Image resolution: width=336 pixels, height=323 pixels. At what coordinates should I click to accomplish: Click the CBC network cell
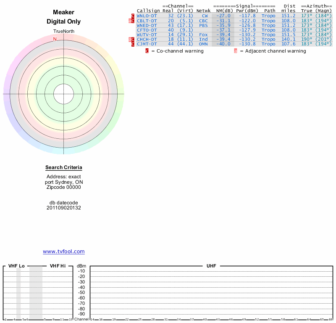coord(203,21)
